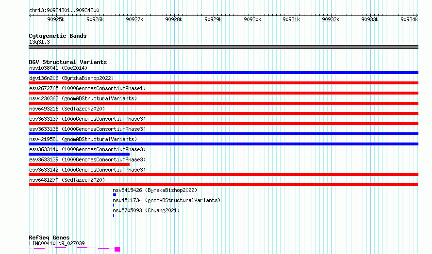Click the 90929k ruler tick label
The image size is (432, 254).
213,19
